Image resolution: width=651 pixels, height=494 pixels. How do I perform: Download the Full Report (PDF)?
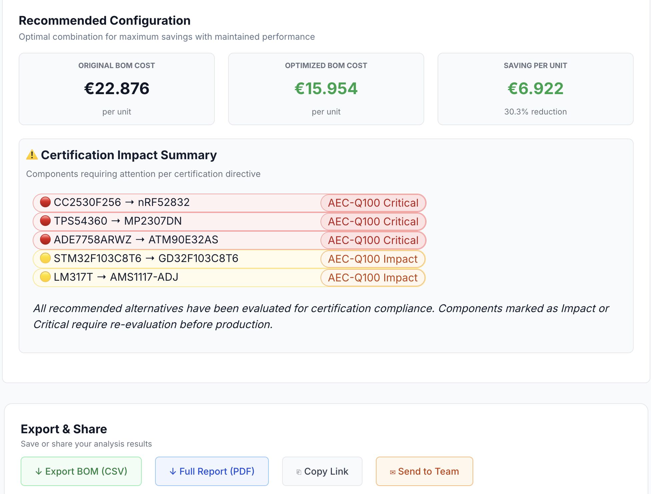(x=212, y=471)
